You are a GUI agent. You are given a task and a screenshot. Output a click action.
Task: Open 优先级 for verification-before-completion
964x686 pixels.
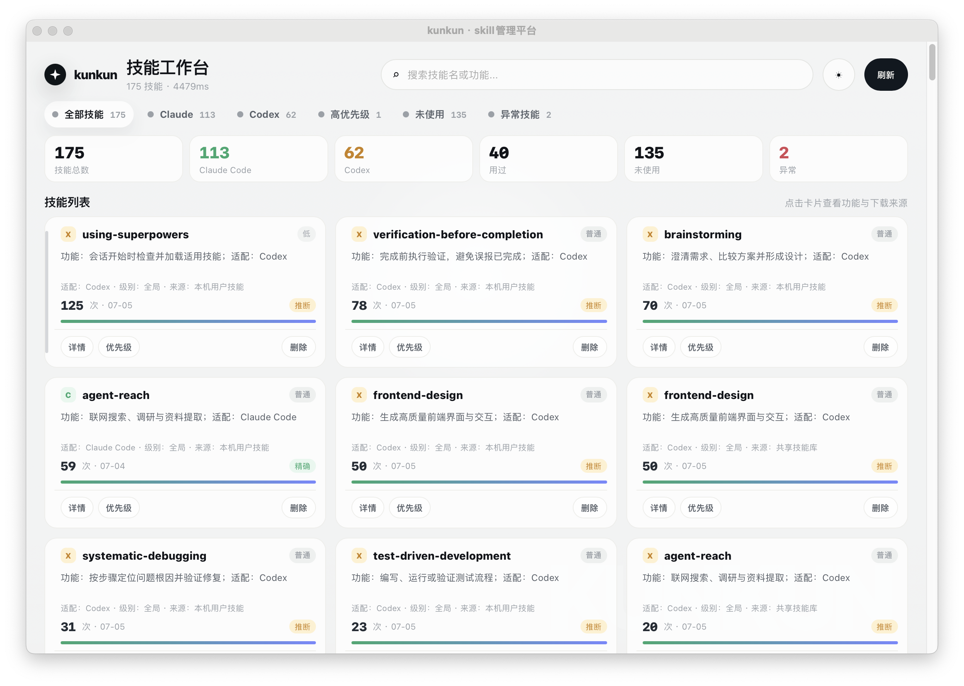click(x=409, y=347)
